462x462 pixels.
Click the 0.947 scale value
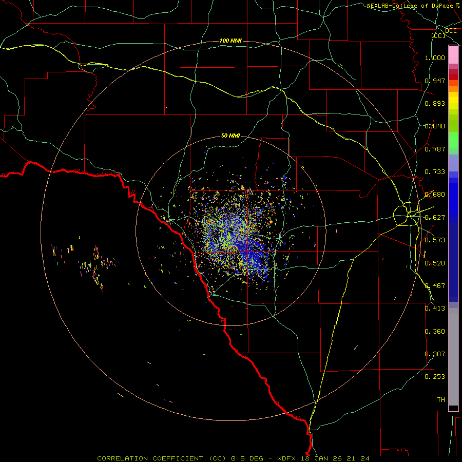435,81
